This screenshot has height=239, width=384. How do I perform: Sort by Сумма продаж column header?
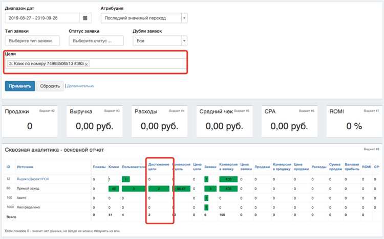pos(335,166)
